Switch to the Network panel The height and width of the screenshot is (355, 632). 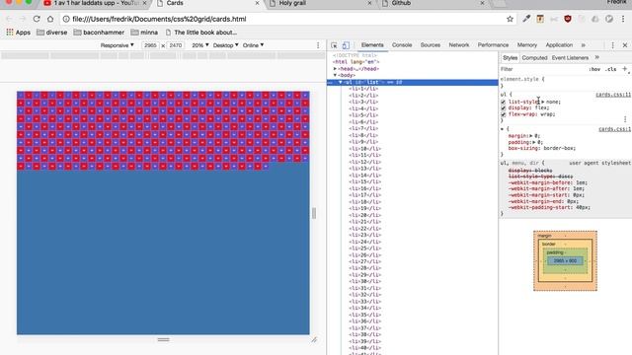pyautogui.click(x=459, y=45)
